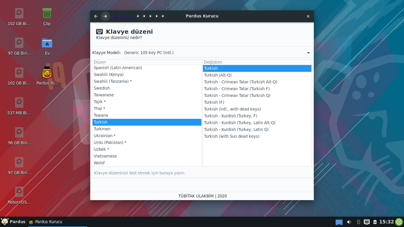Select plain Turkish in the Değişken list
404x227 pixels.
click(x=257, y=68)
